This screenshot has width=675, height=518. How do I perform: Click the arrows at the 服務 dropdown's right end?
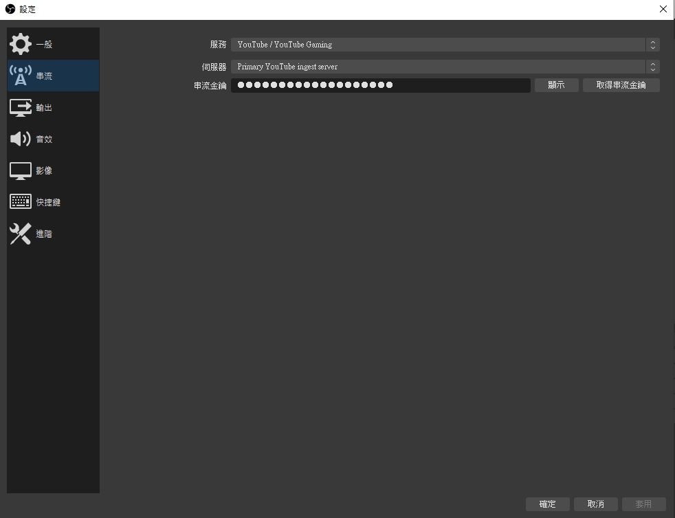652,45
